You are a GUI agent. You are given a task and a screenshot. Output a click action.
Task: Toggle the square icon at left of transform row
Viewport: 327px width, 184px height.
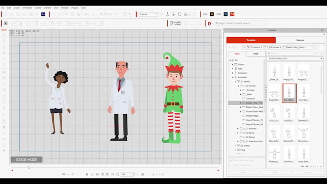(6, 24)
